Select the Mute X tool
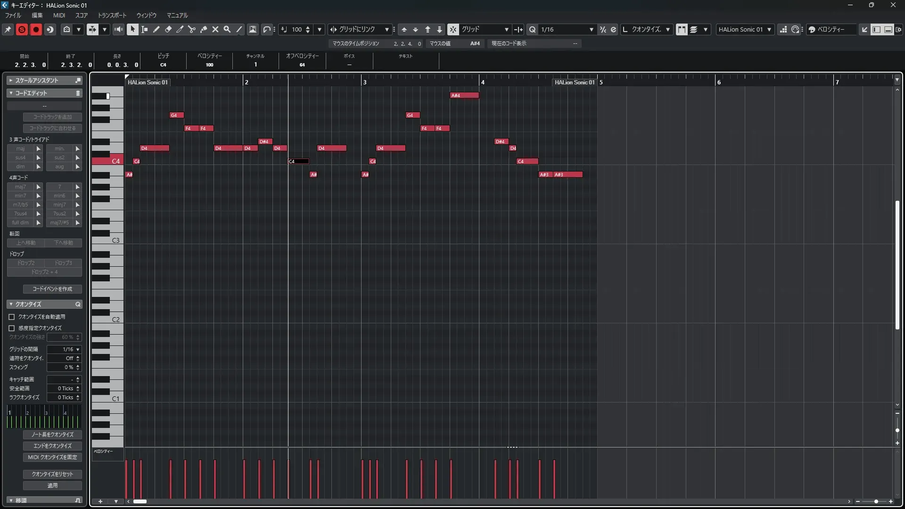The height and width of the screenshot is (509, 905). pyautogui.click(x=215, y=29)
